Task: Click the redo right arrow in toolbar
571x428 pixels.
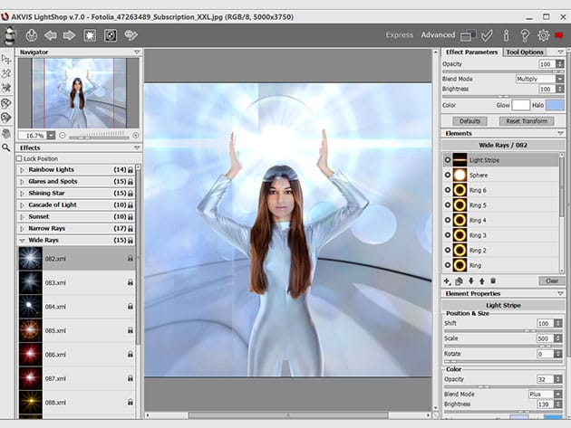Action: [69, 35]
